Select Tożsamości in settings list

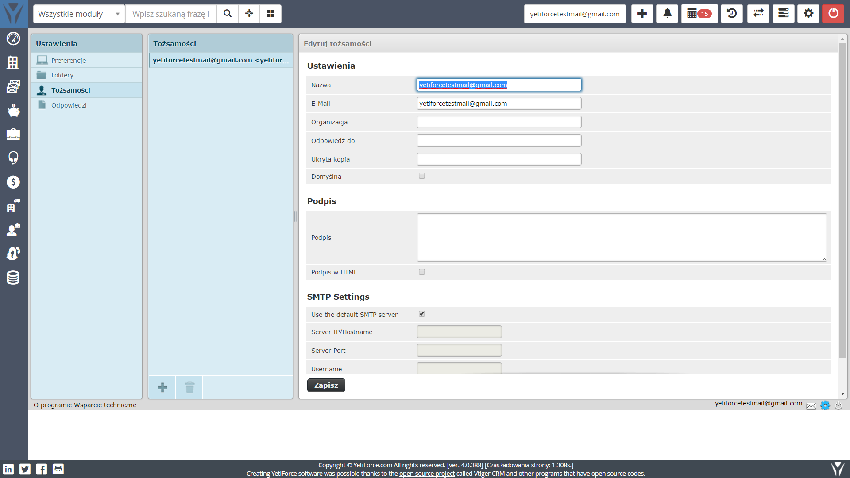[x=87, y=90]
